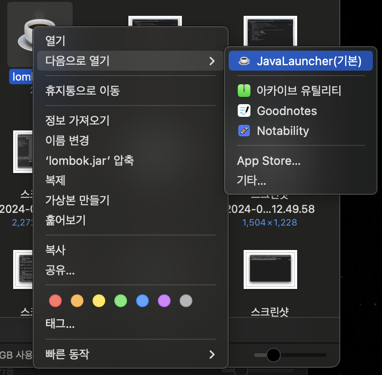Select 복제 from the context menu
Viewport: 382px width, 375px height.
click(x=130, y=180)
